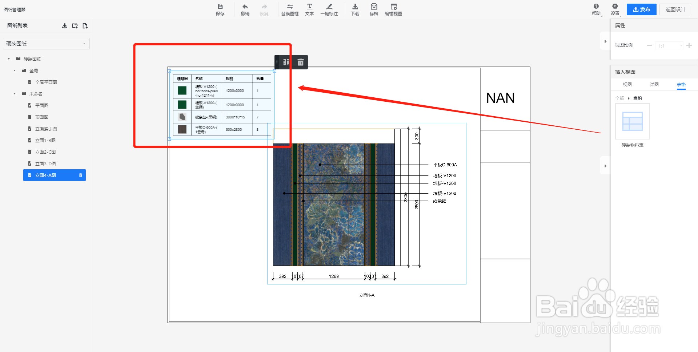
Task: Click the gray swatch in 线条细 row
Action: click(182, 117)
